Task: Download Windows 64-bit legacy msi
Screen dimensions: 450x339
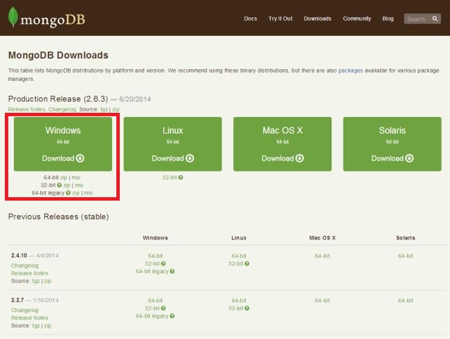Action: (x=88, y=193)
